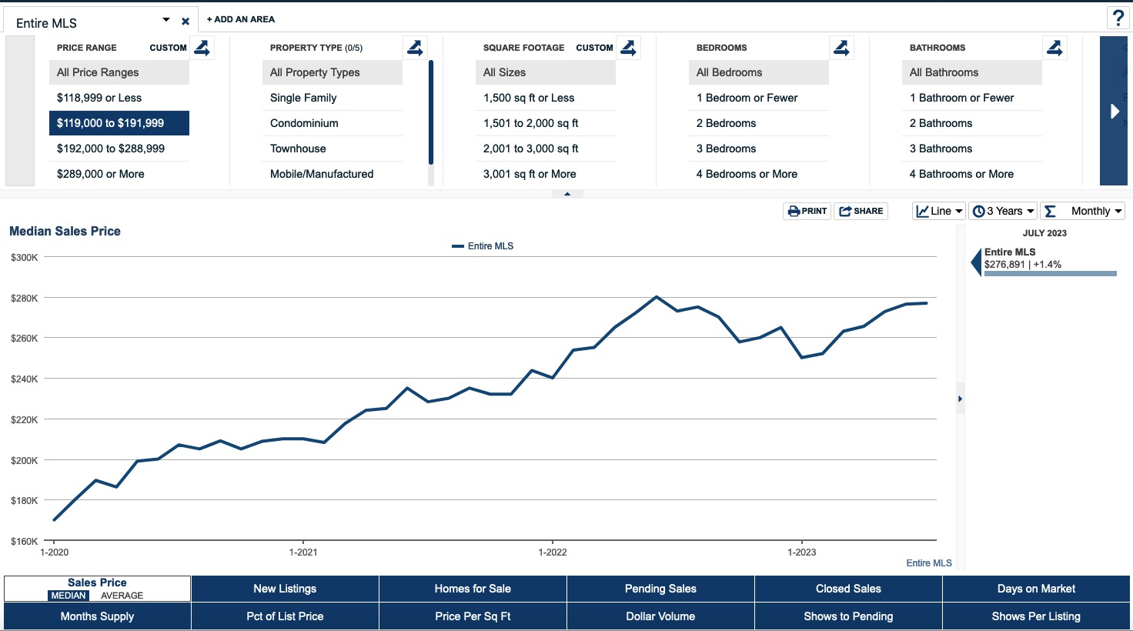Viewport: 1133px width, 631px height.
Task: Switch Sales Price to Average
Action: (122, 596)
